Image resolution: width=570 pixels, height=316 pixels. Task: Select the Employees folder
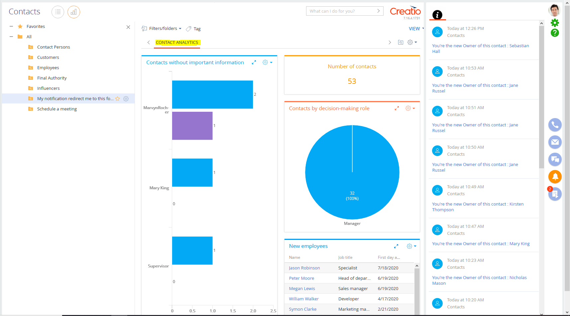pos(48,68)
